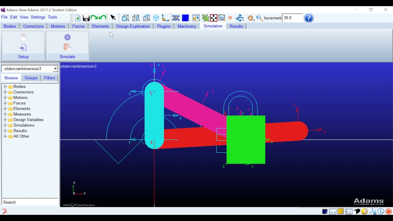This screenshot has height=221, width=393.
Task: Open the status bar information icon
Action: (381, 211)
